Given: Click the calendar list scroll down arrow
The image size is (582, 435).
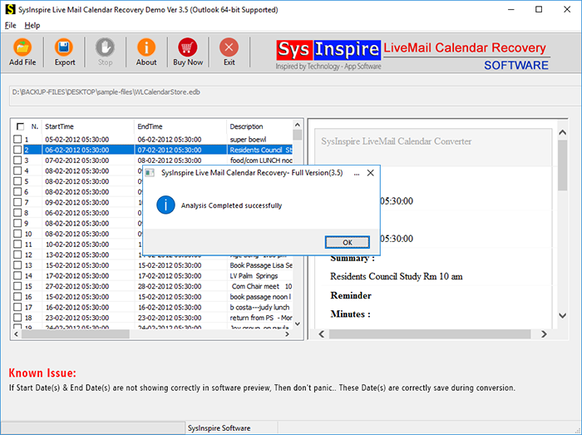Looking at the screenshot, I should click(x=298, y=324).
